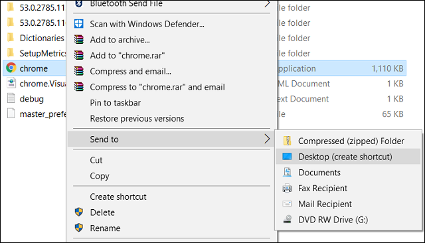Click the Fax Recipient printer icon
425x243 pixels.
287,188
